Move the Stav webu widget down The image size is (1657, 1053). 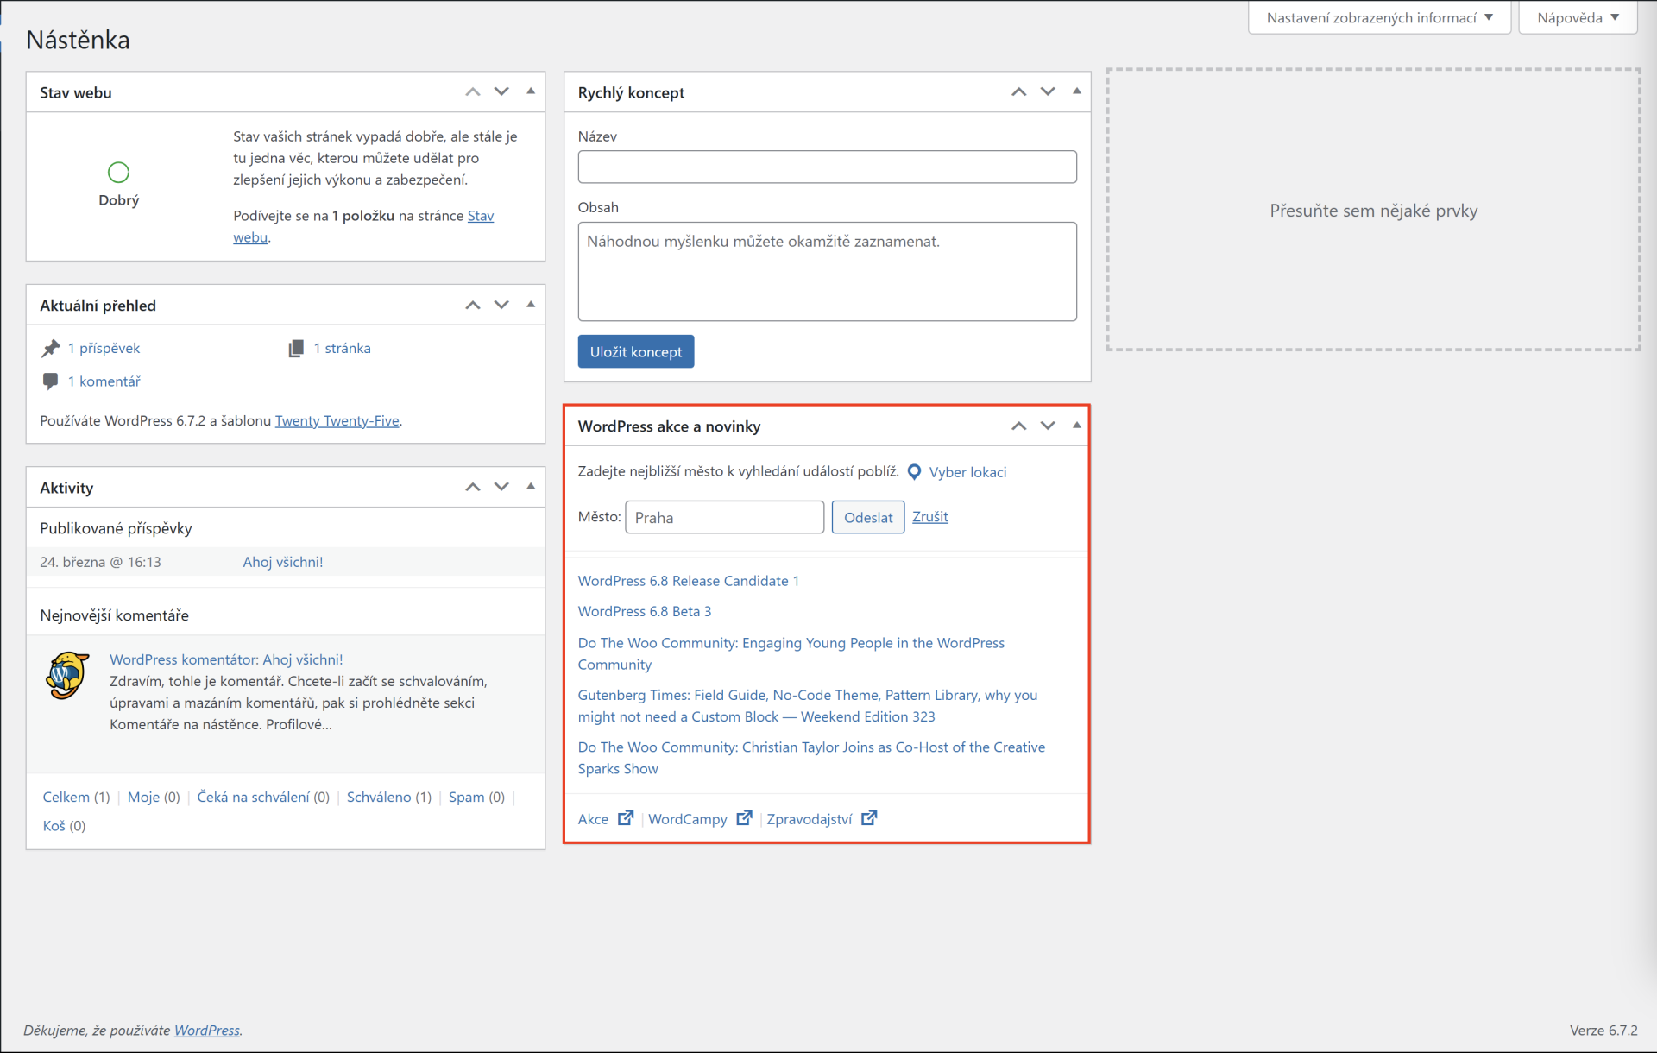coord(501,91)
